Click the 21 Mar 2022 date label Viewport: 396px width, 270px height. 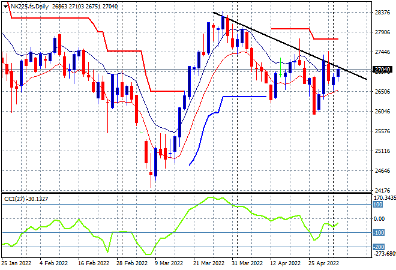pos(209,263)
